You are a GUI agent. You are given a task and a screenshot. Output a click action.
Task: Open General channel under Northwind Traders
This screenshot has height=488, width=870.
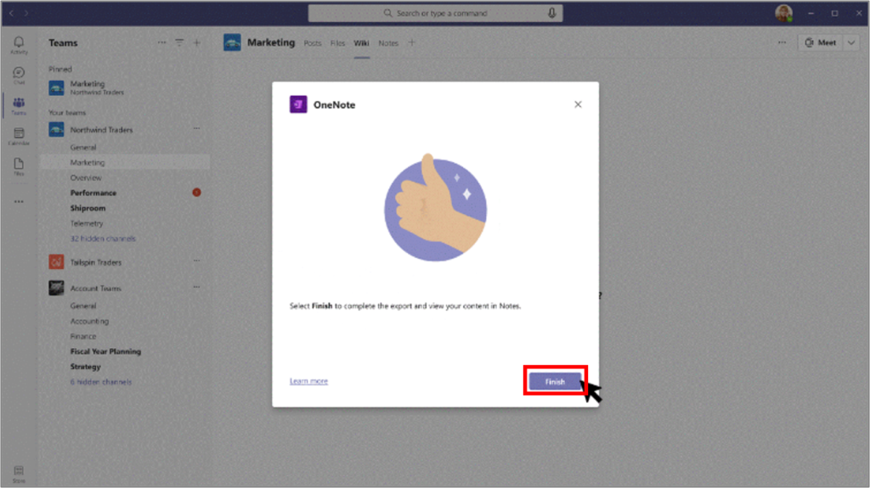[83, 148]
